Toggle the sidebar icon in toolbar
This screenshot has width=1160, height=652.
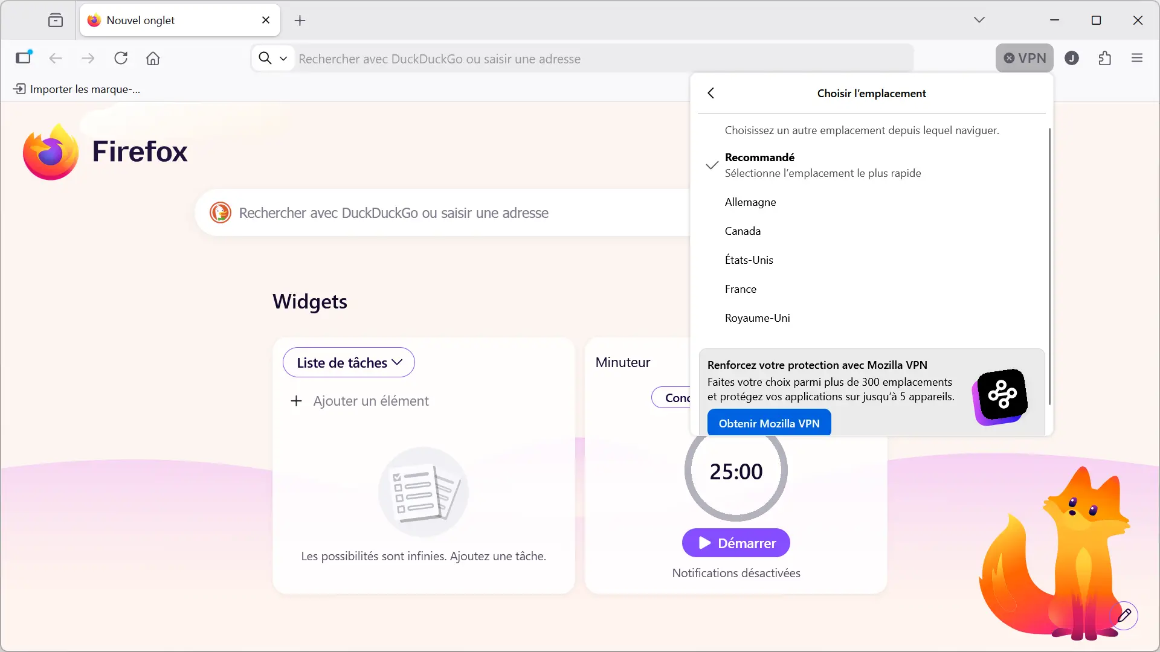pyautogui.click(x=24, y=58)
